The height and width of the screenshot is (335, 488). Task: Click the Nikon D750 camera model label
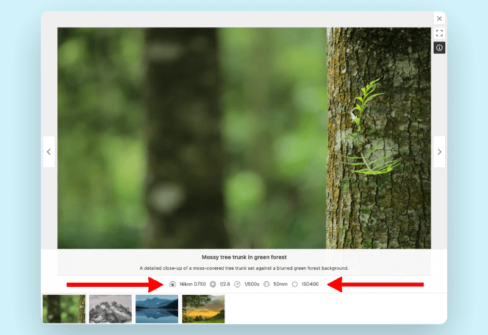193,284
